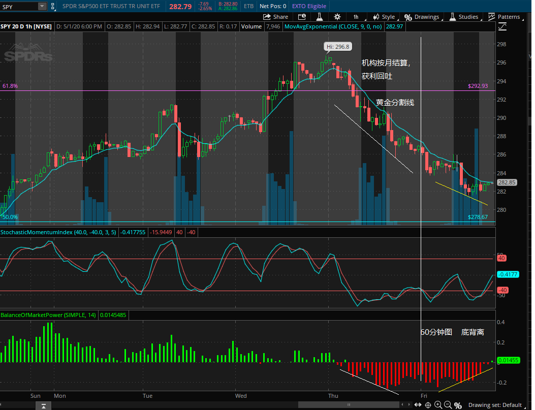Click the $278.67 Fibonacci price label
This screenshot has height=410, width=535.
[478, 217]
